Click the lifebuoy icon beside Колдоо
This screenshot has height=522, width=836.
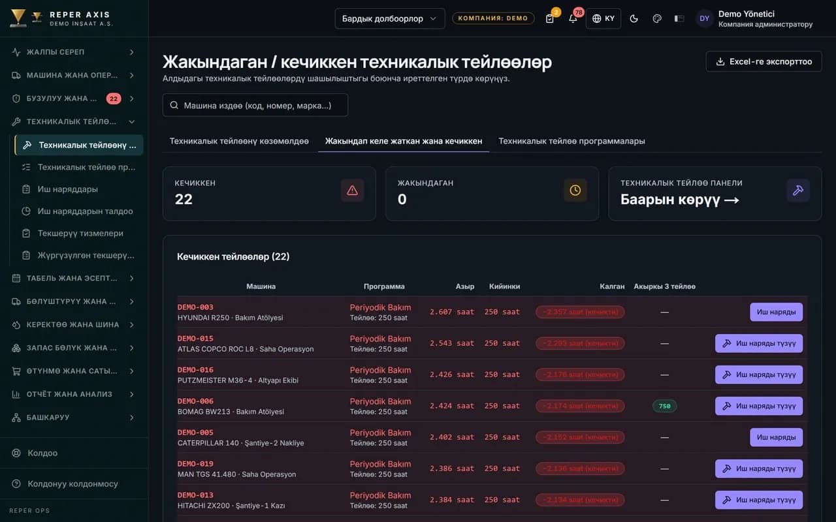16,453
